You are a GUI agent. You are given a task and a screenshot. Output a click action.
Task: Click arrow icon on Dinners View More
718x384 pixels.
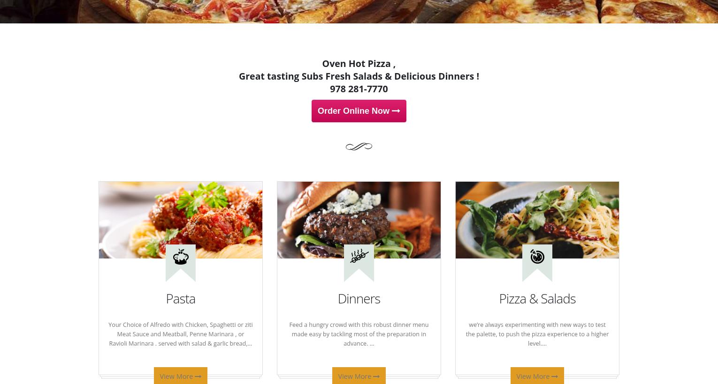tap(376, 377)
